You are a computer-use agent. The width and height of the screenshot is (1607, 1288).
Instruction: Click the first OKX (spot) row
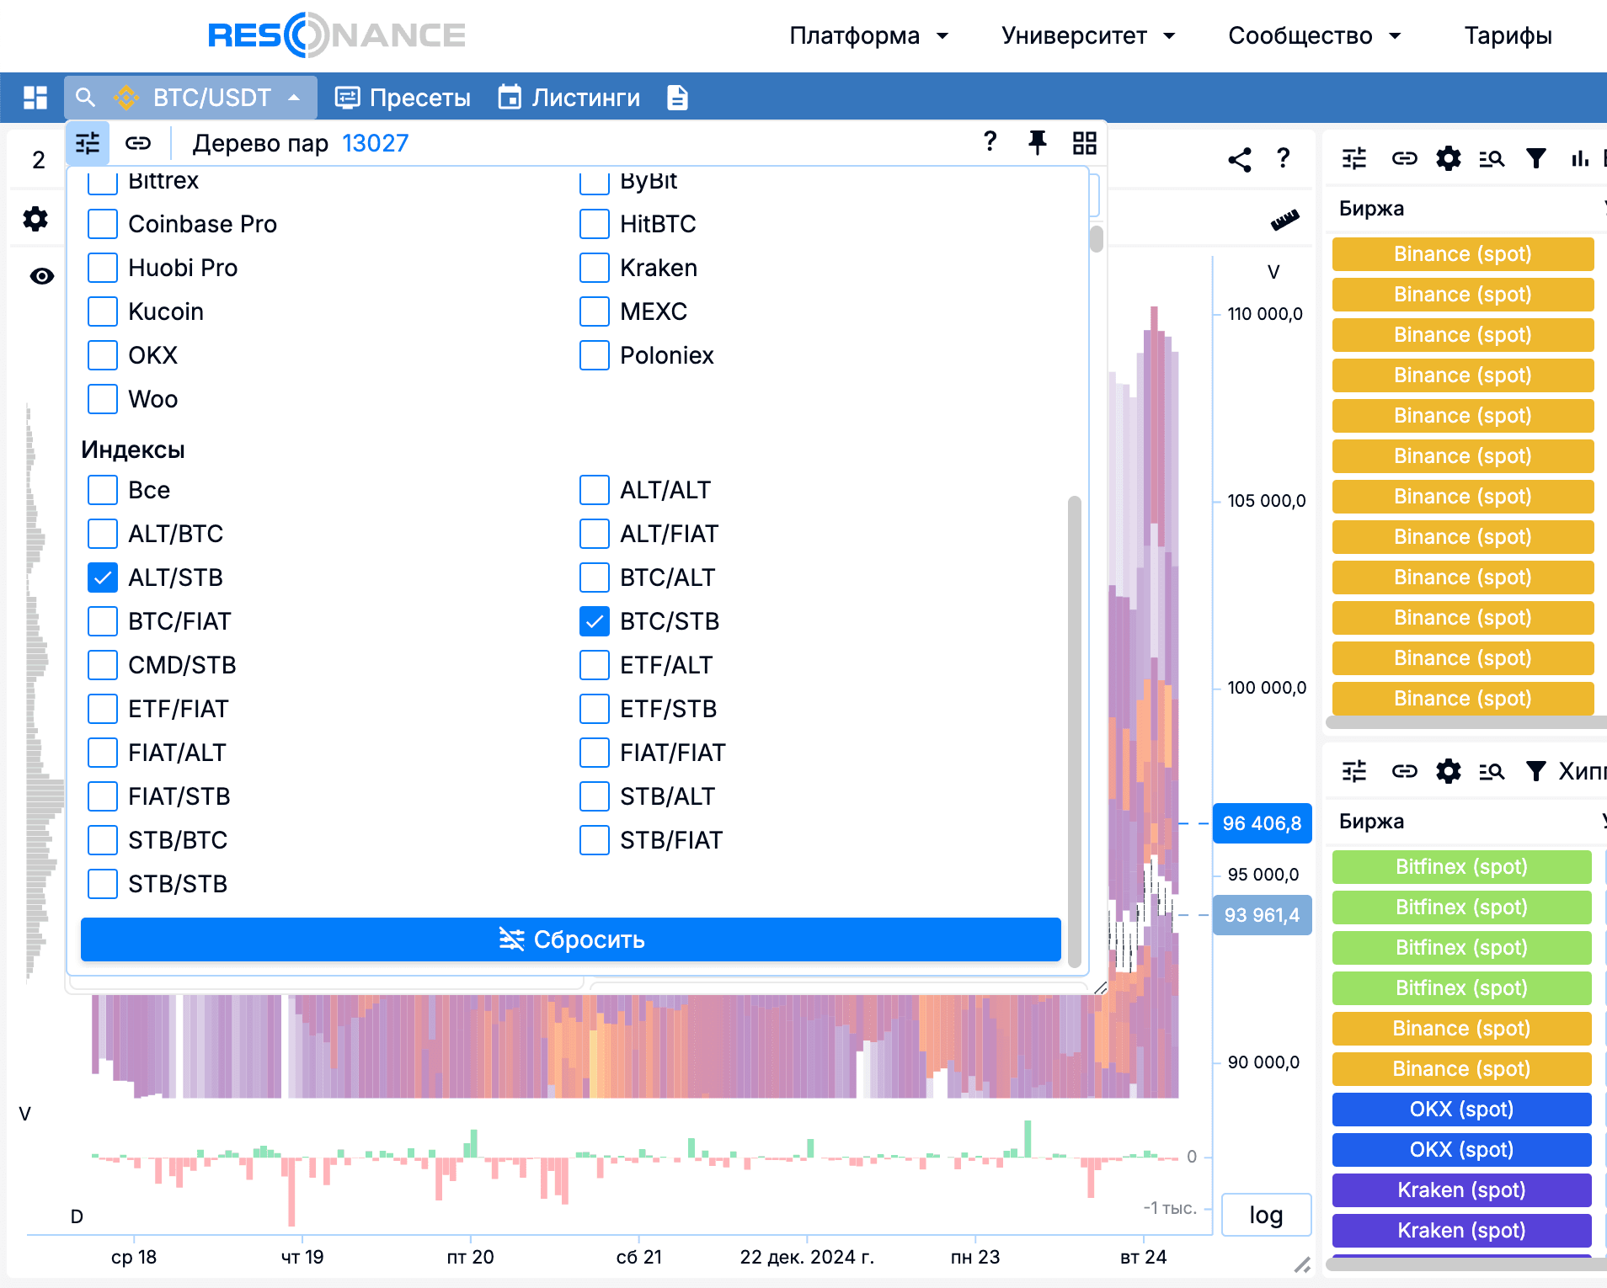1461,1110
